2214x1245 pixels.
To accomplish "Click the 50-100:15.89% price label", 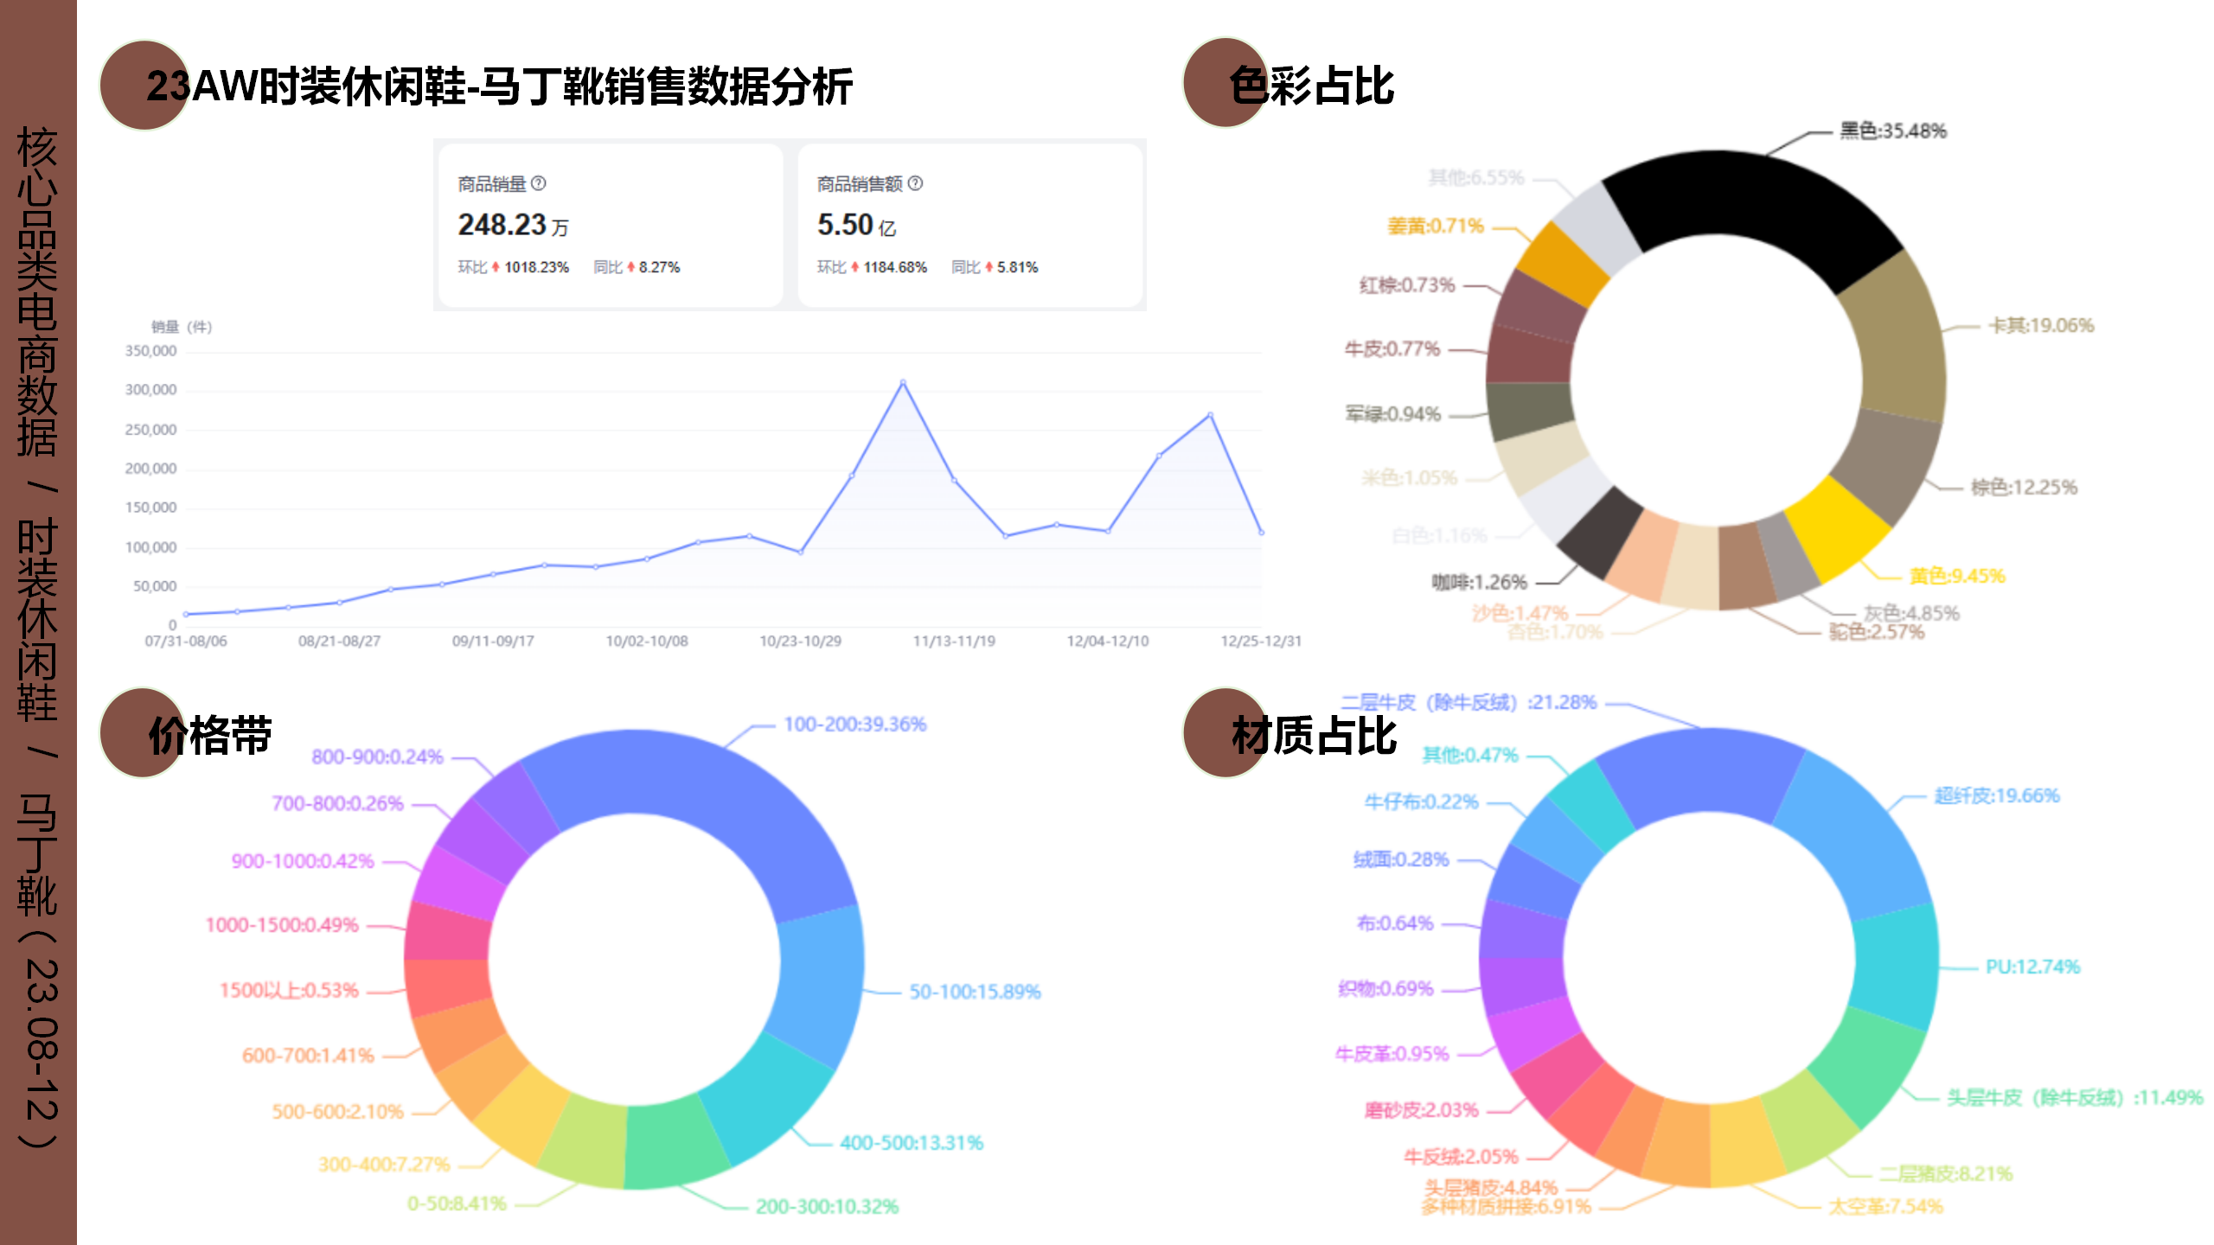I will pyautogui.click(x=975, y=992).
